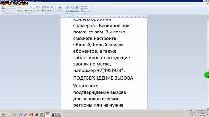Open the bullet list style dropdown

pos(50,7)
